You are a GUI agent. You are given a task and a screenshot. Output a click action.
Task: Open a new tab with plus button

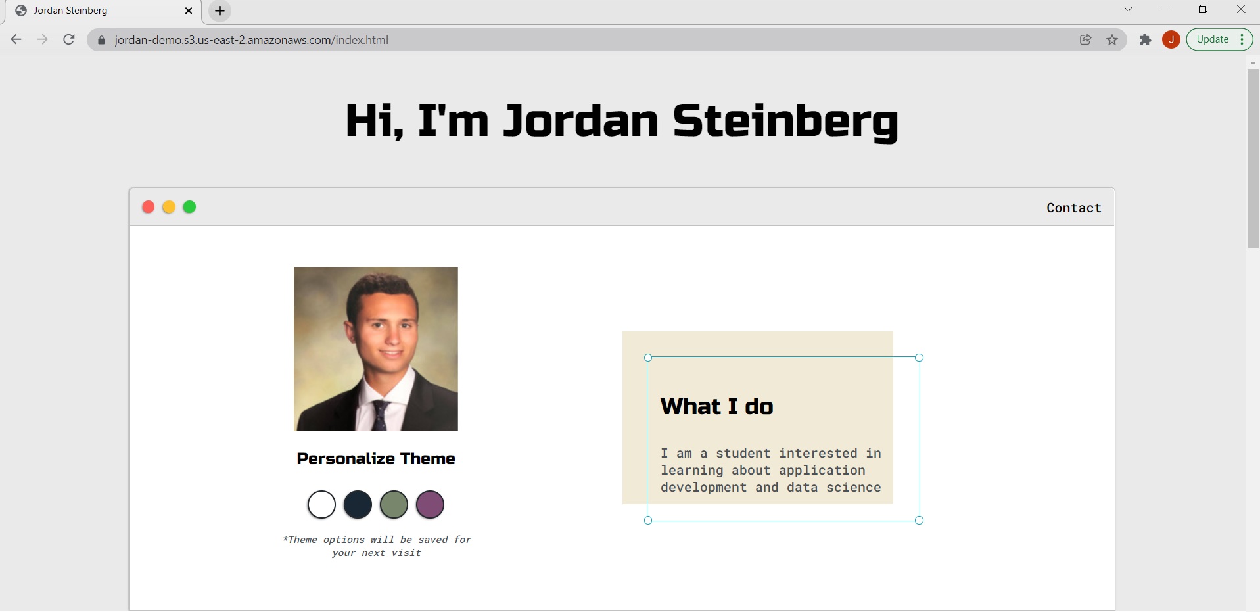(x=220, y=11)
